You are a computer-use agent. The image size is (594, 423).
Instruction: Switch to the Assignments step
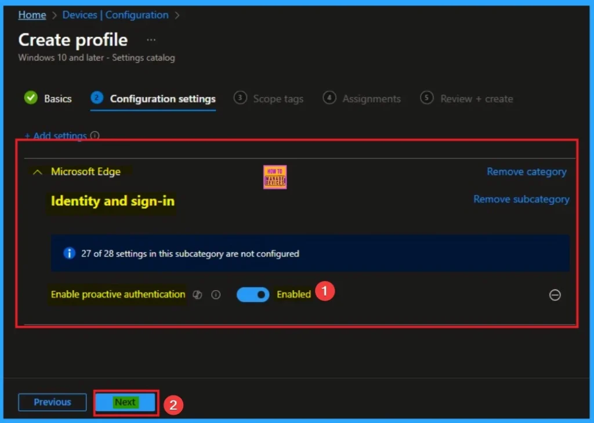[x=362, y=99]
